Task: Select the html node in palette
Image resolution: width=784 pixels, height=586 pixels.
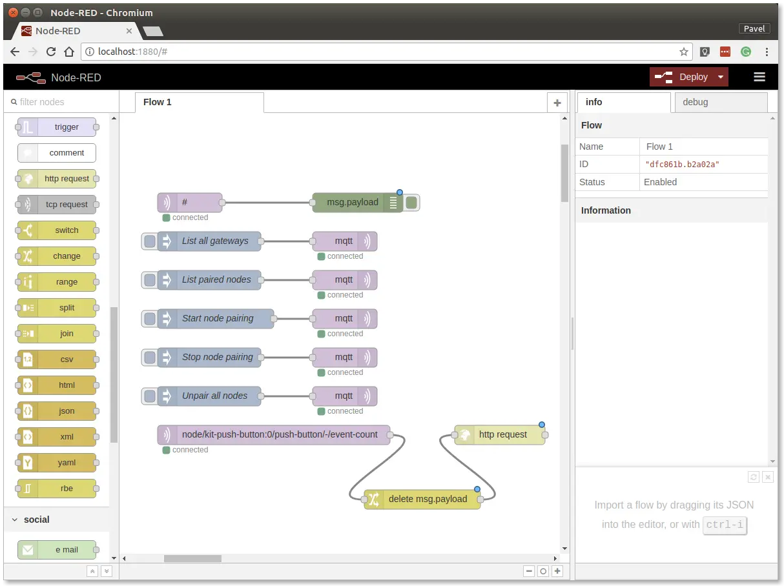Action: pos(57,385)
